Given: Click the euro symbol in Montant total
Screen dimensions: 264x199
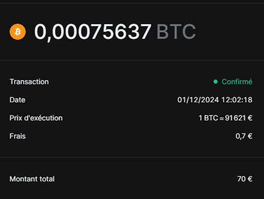Looking at the screenshot, I should point(250,179).
